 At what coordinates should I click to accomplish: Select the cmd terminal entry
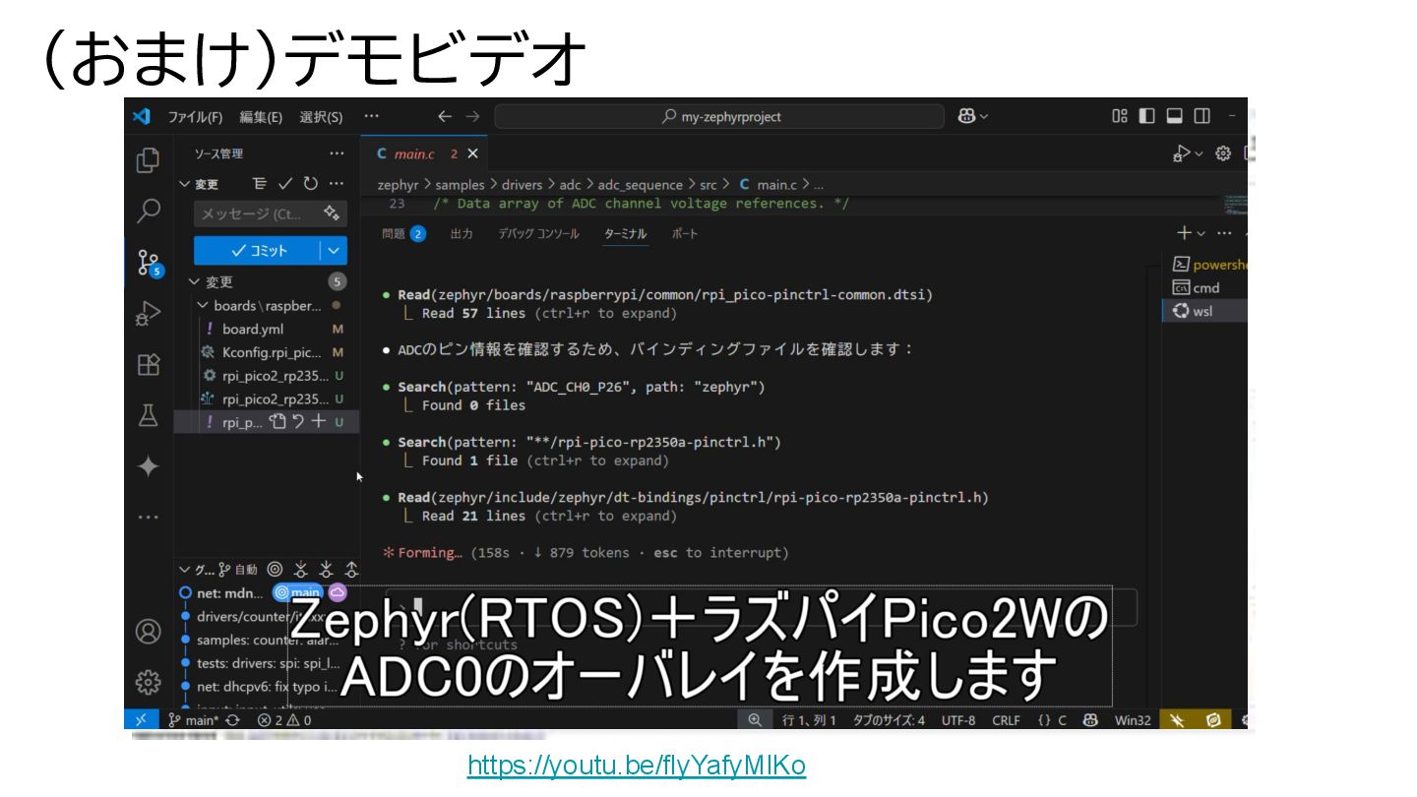(1203, 287)
